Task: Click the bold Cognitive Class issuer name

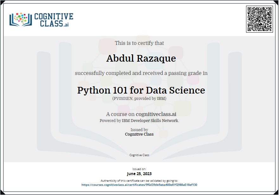Action: point(139,134)
